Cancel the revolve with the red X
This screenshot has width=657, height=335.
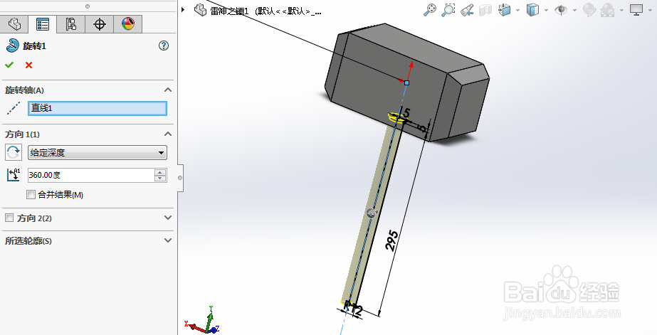click(28, 65)
